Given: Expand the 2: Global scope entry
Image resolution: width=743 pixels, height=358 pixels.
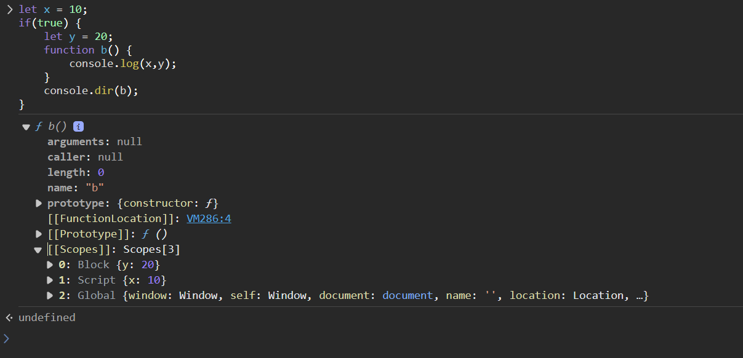Looking at the screenshot, I should point(50,295).
